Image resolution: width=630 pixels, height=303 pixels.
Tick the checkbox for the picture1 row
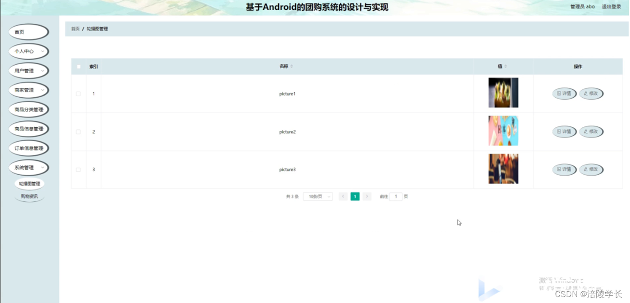tap(79, 94)
